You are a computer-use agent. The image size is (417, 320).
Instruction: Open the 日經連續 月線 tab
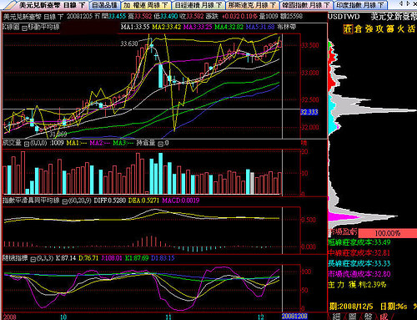(x=198, y=5)
